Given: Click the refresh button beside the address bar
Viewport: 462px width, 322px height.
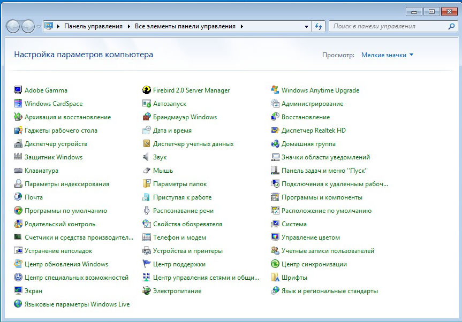Looking at the screenshot, I should [319, 26].
